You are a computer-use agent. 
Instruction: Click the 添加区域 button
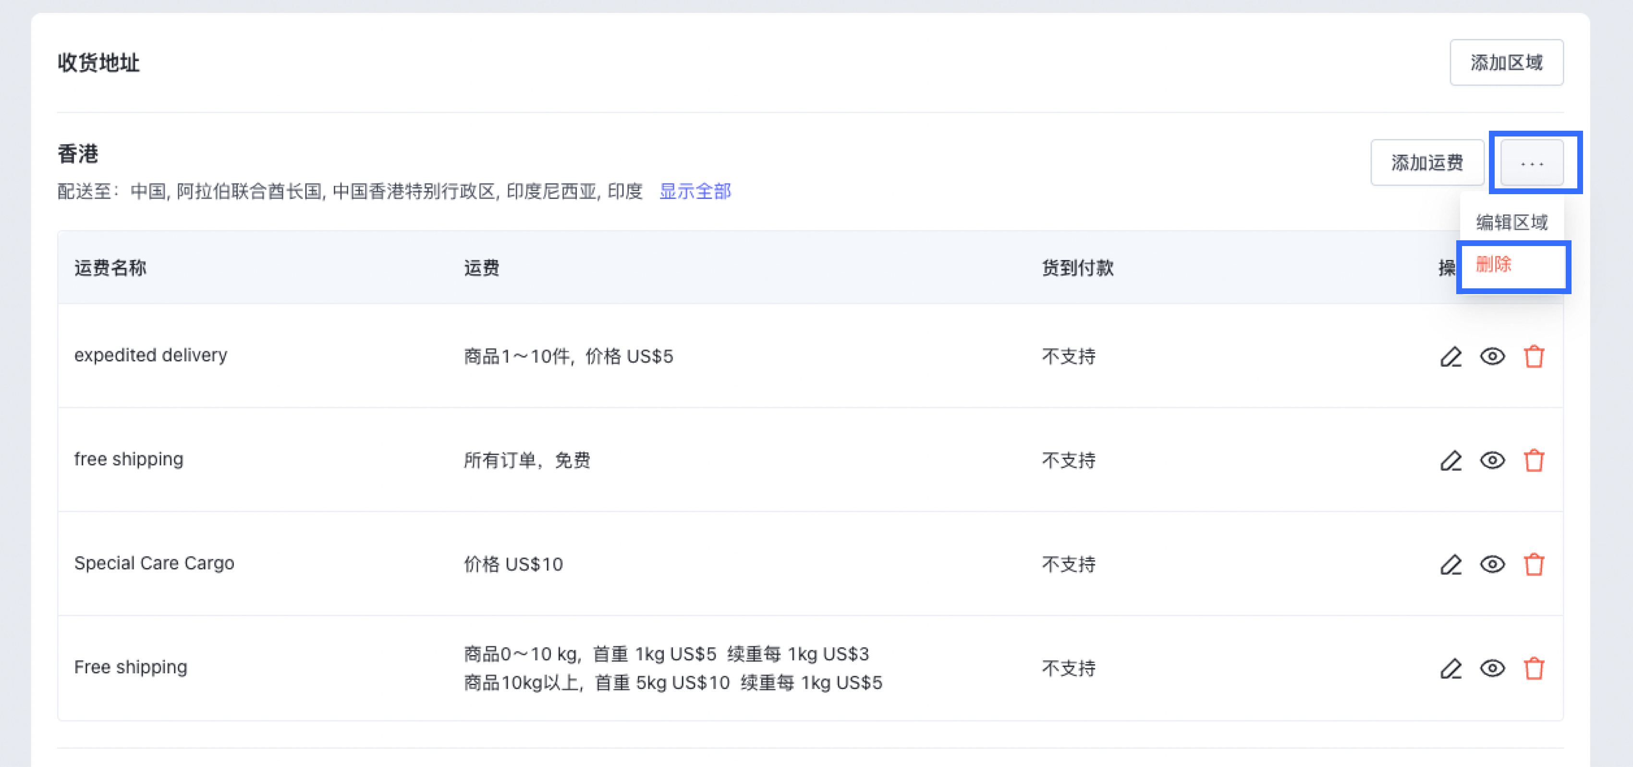pos(1506,62)
